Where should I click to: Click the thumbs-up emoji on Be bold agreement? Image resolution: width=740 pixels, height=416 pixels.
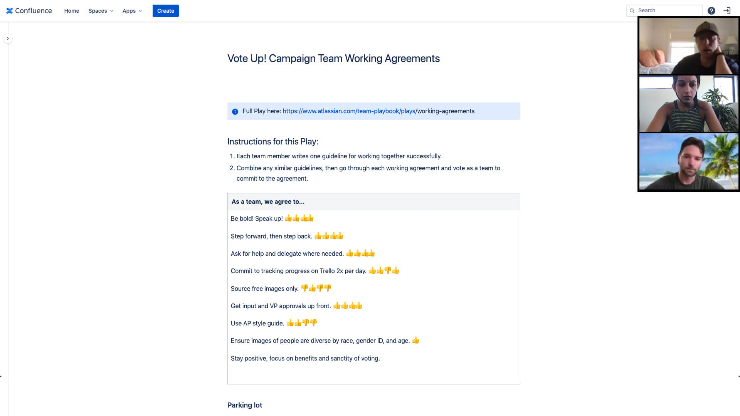pos(289,218)
